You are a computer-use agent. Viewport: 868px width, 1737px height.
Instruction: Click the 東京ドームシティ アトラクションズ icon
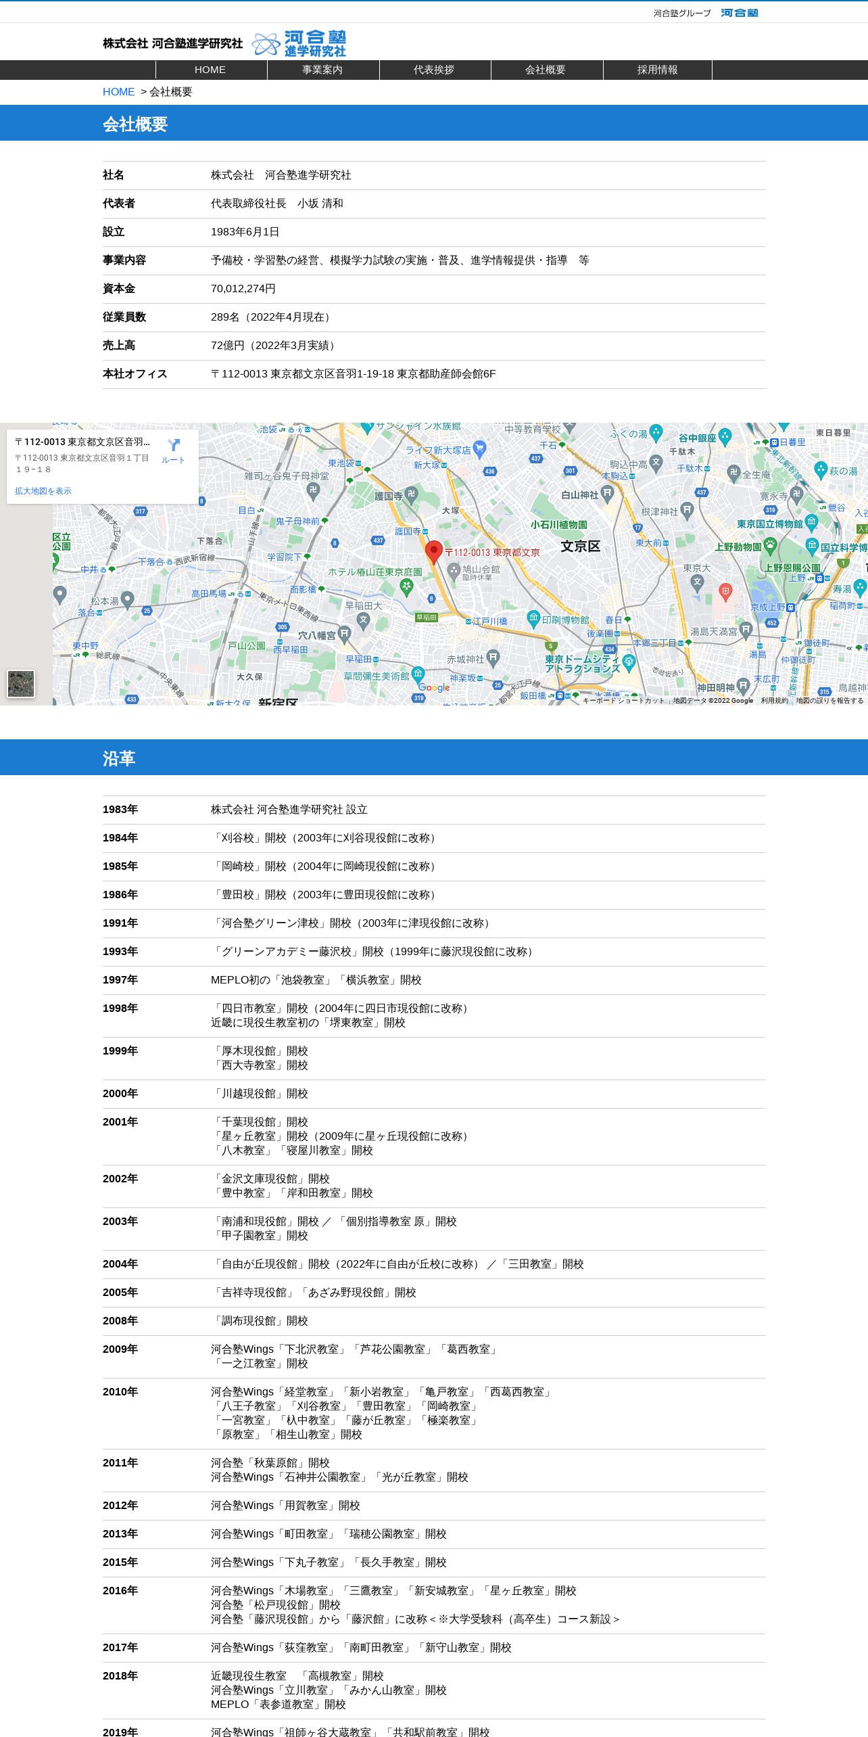pyautogui.click(x=629, y=662)
